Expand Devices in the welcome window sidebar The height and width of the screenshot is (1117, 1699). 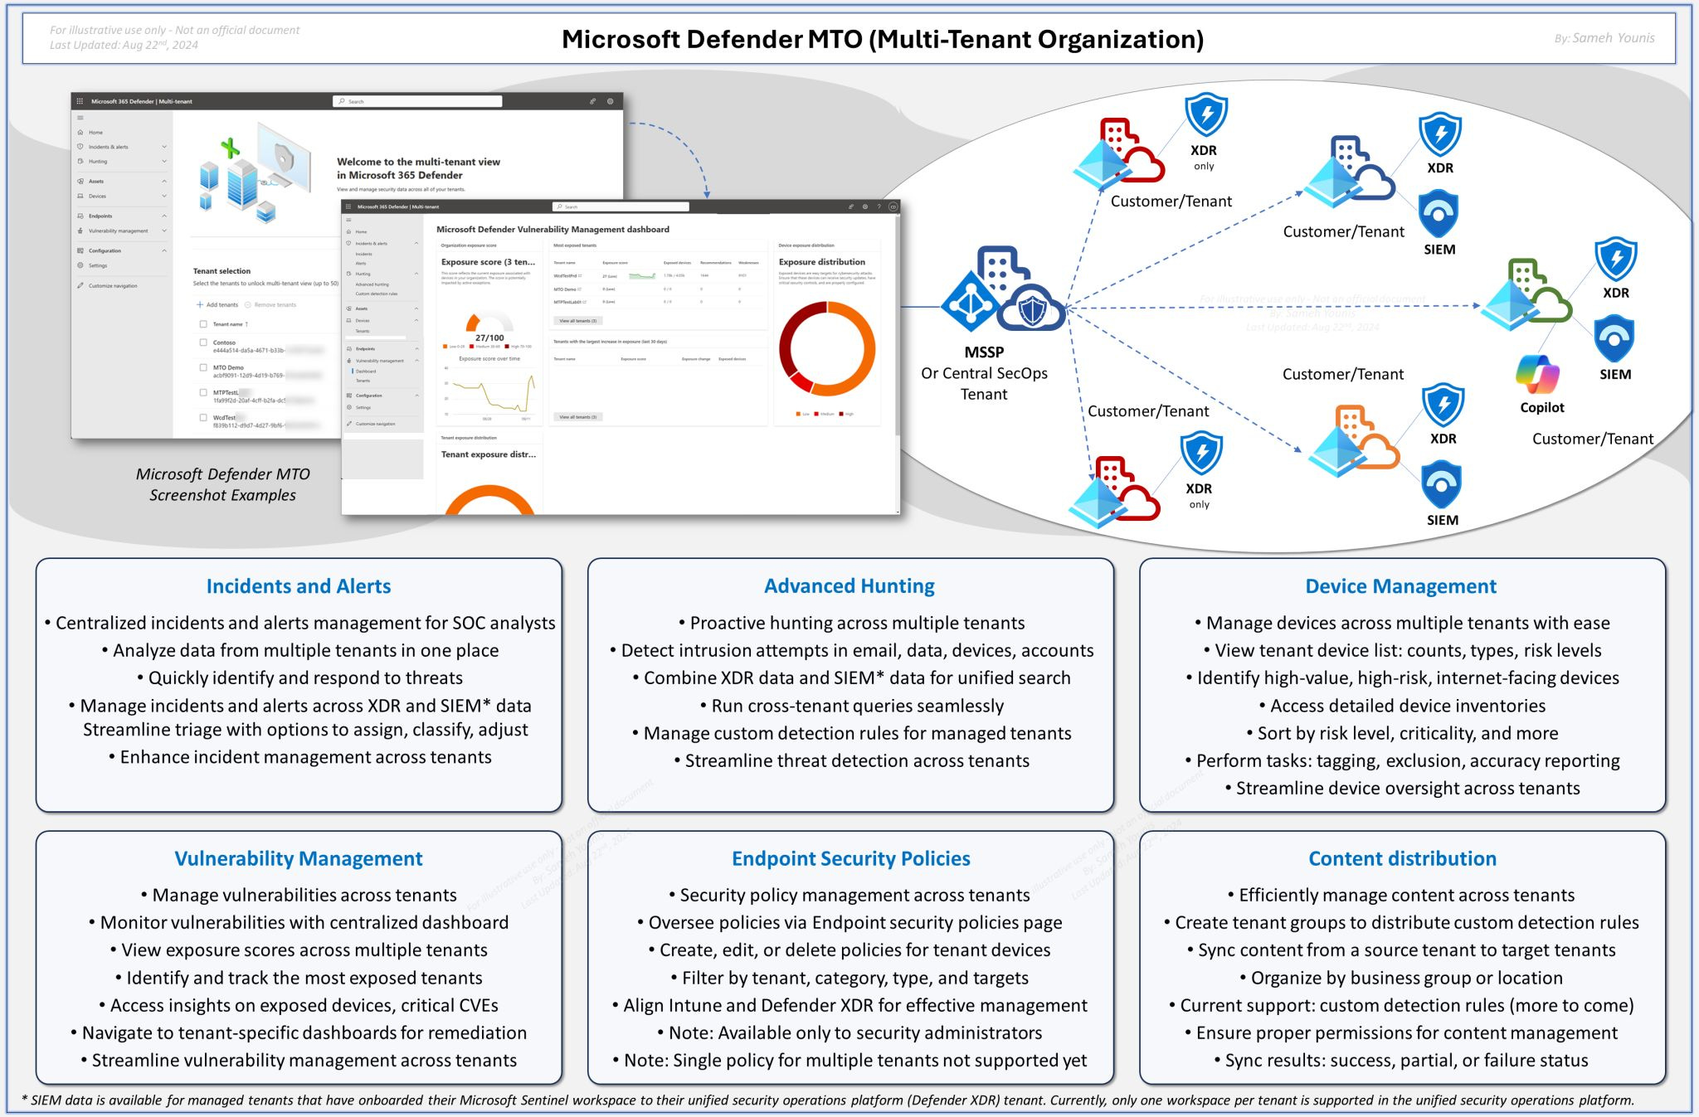click(164, 196)
